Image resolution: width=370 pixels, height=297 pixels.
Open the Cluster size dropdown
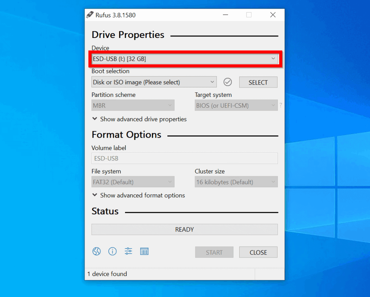click(x=236, y=182)
